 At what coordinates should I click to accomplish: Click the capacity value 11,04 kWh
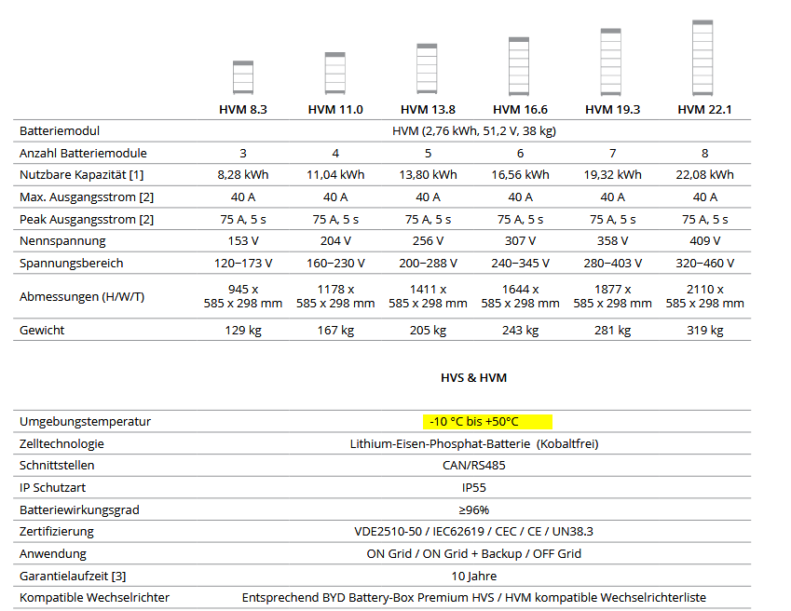335,175
